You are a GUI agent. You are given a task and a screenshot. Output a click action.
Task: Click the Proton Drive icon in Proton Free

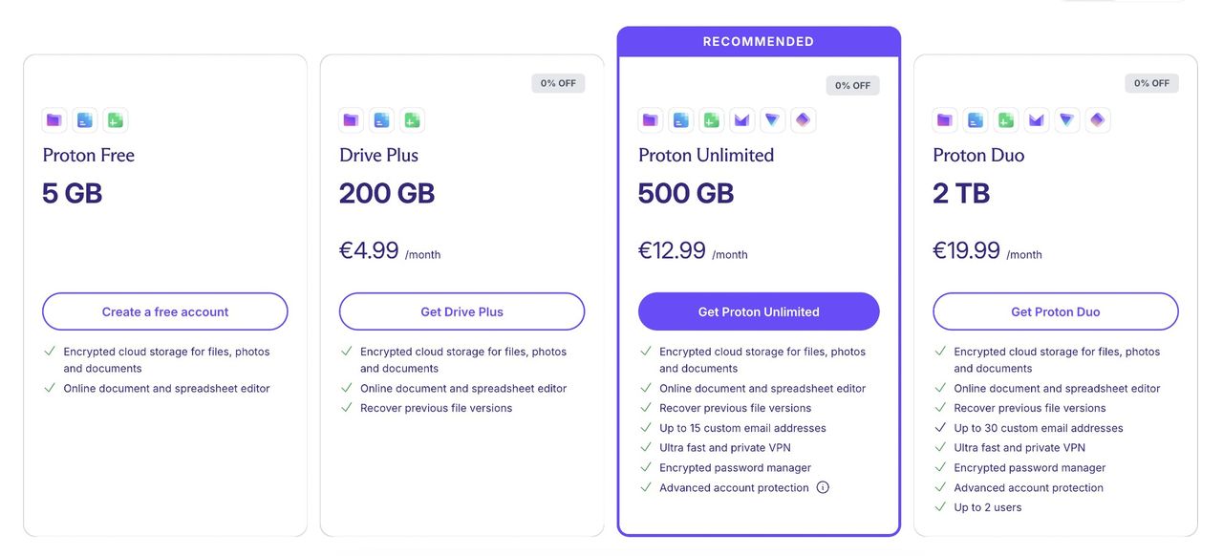click(x=54, y=120)
